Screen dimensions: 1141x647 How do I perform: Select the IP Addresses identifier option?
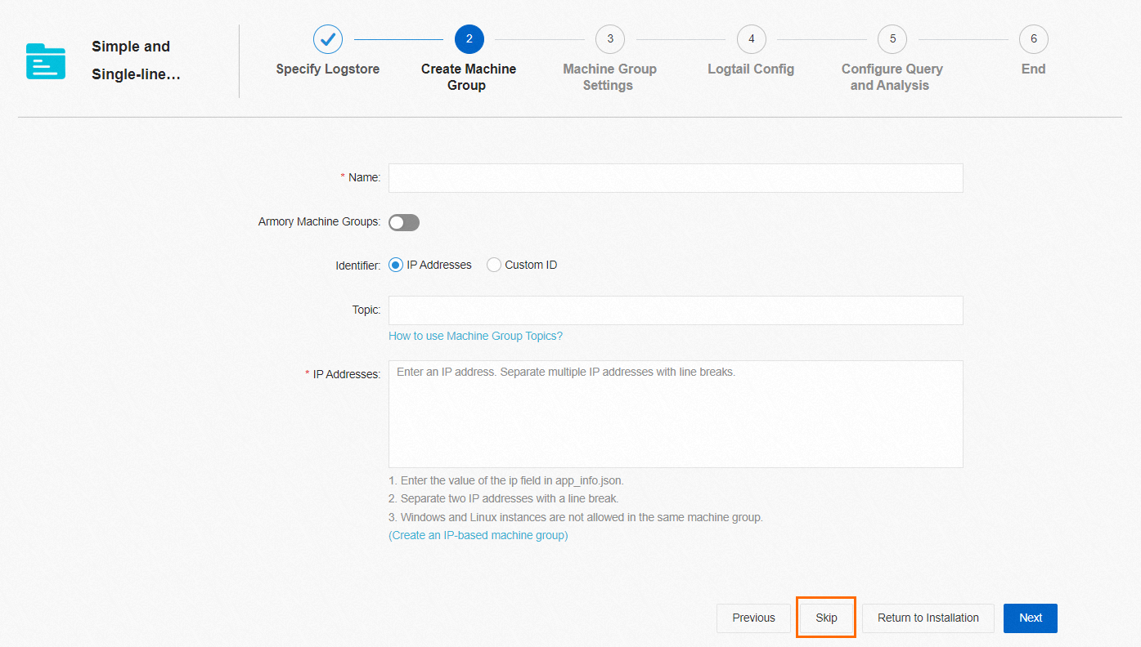point(396,264)
